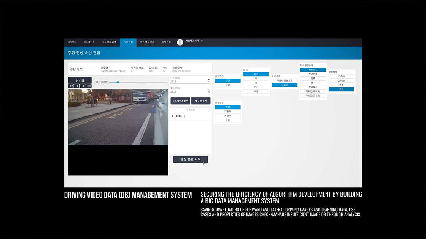
Task: Select the 속성 편집 tab
Action: point(128,42)
